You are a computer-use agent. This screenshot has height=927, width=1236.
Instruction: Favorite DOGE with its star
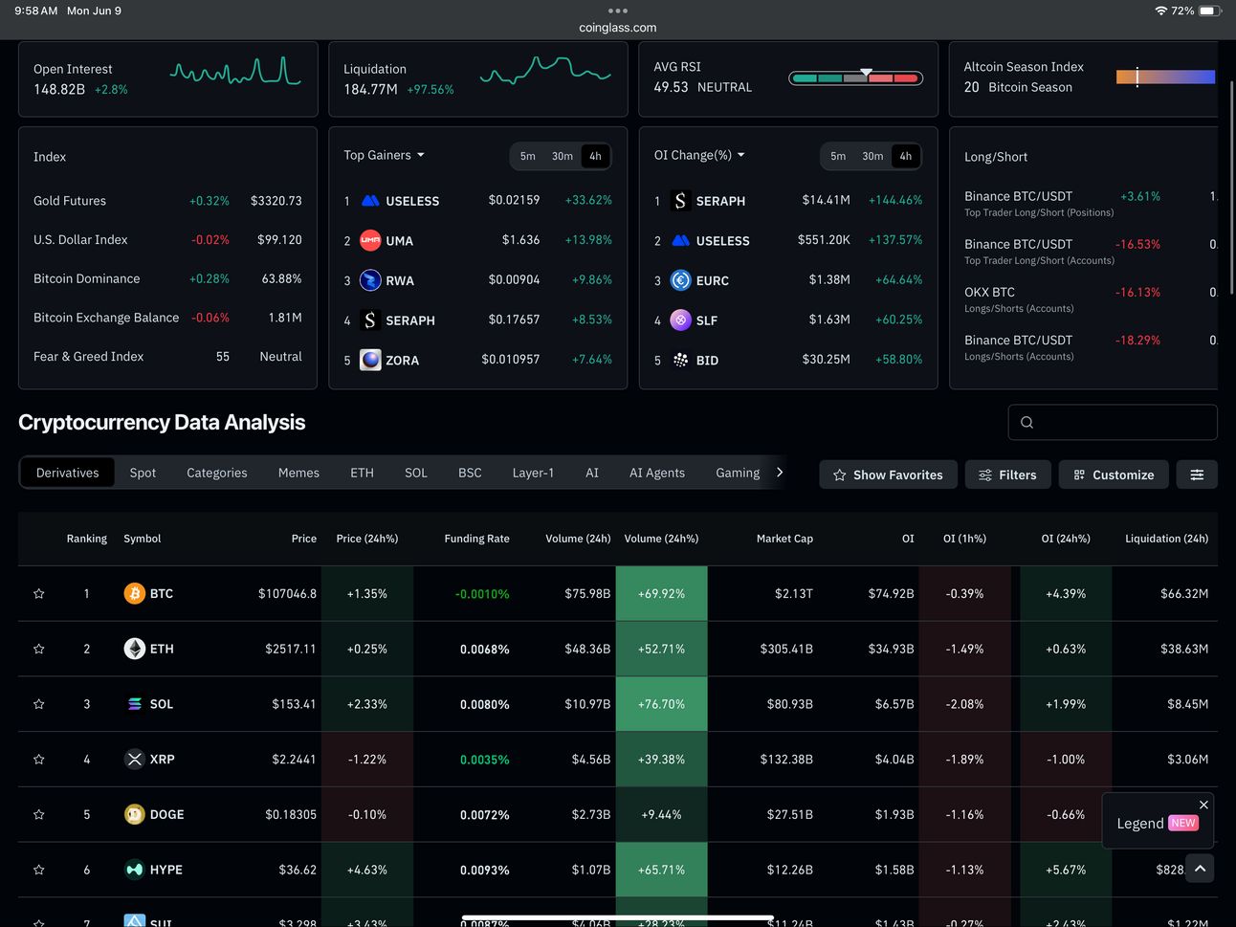39,815
